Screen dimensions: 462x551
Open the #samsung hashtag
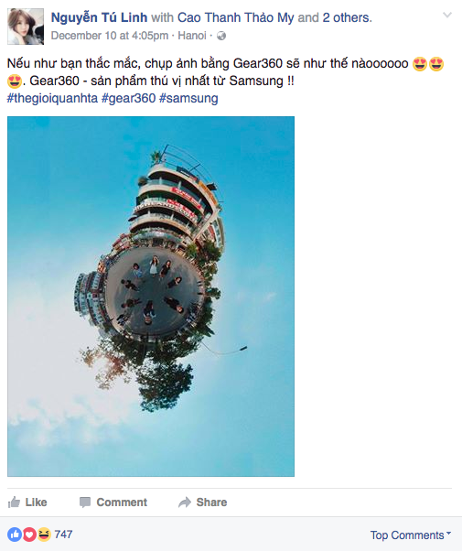[x=188, y=99]
